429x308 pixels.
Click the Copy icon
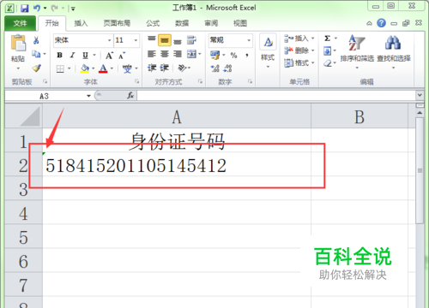(x=36, y=54)
